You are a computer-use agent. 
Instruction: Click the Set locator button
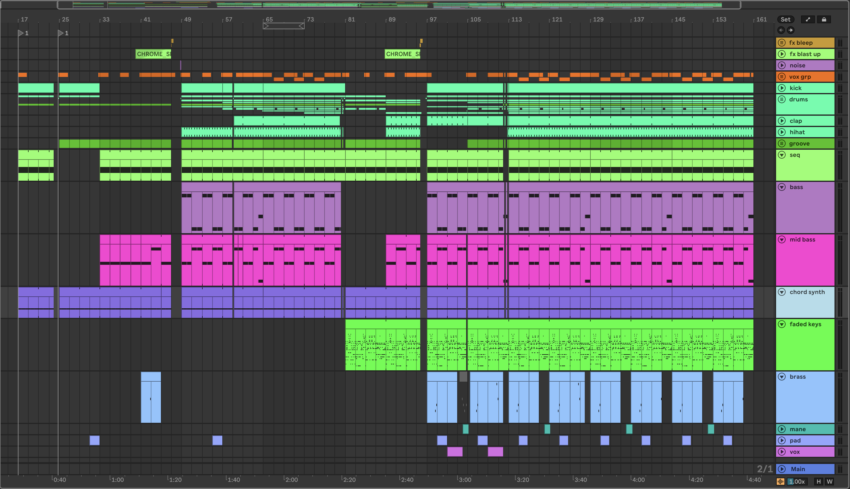[x=785, y=19]
